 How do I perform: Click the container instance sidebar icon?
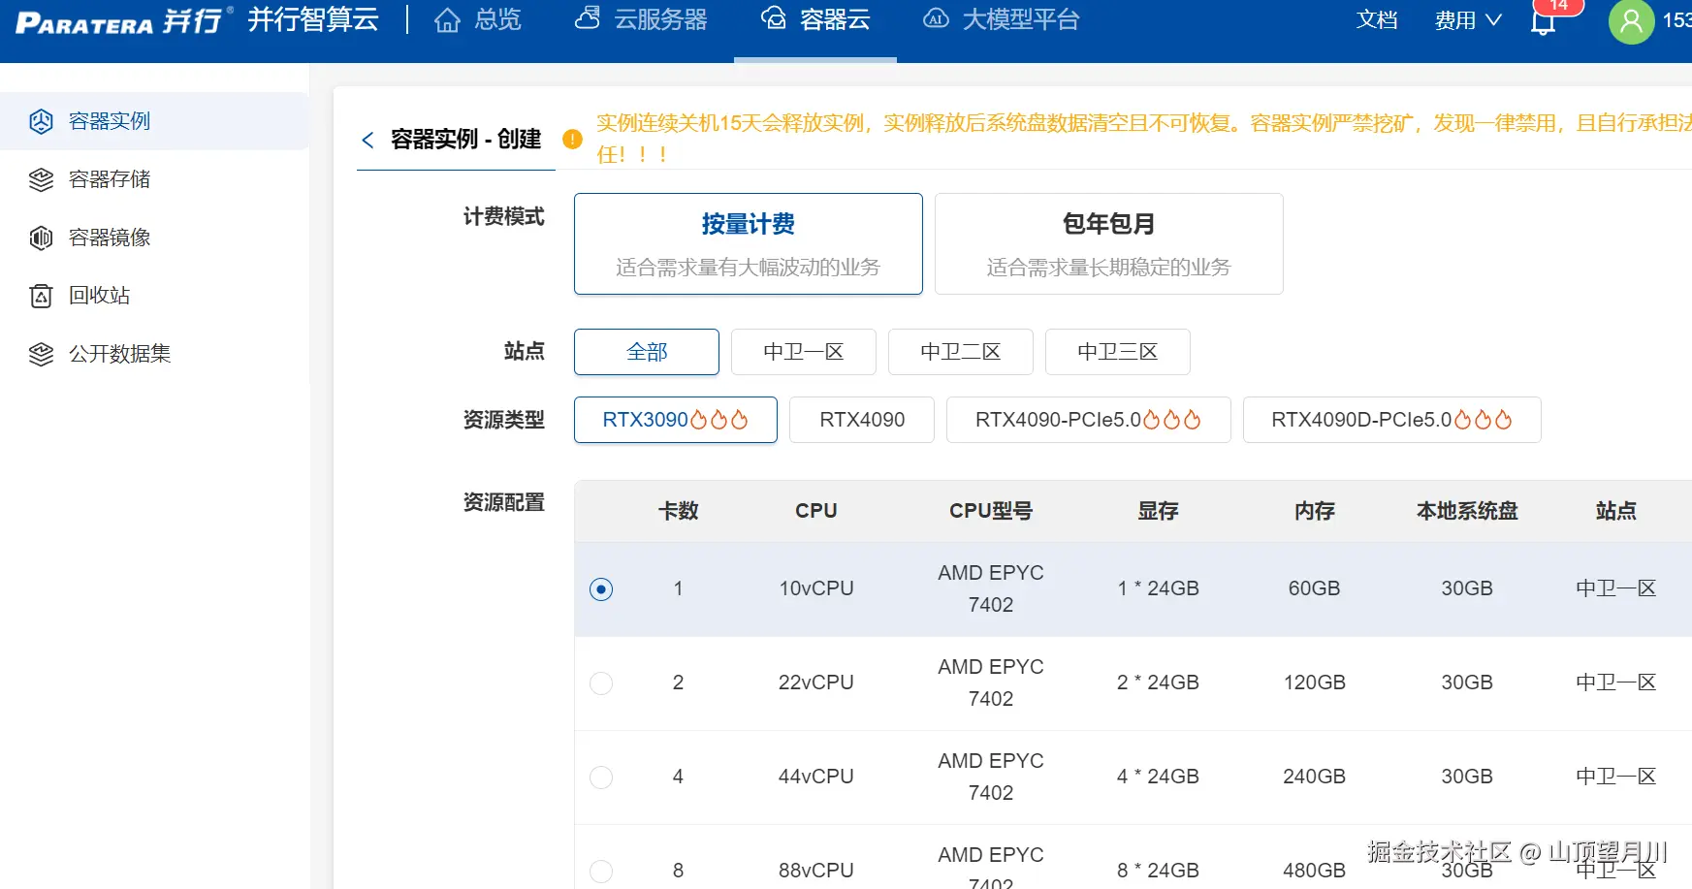coord(41,121)
